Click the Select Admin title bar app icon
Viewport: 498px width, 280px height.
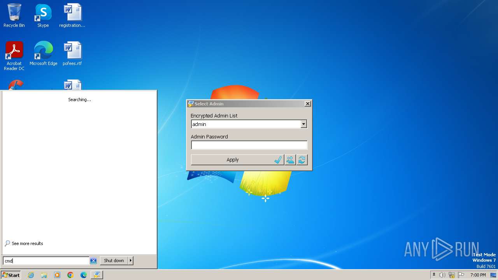point(191,104)
